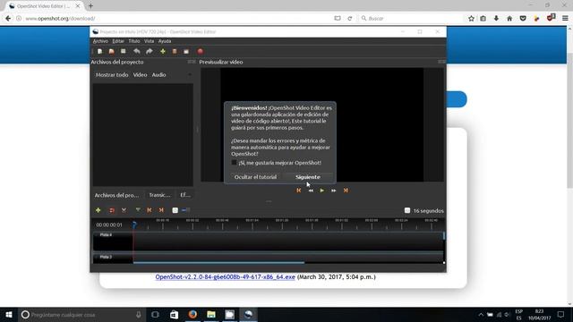Click the zoom icon beside '16 segundos'
Viewport: 573px width, 322px height.
[407, 210]
